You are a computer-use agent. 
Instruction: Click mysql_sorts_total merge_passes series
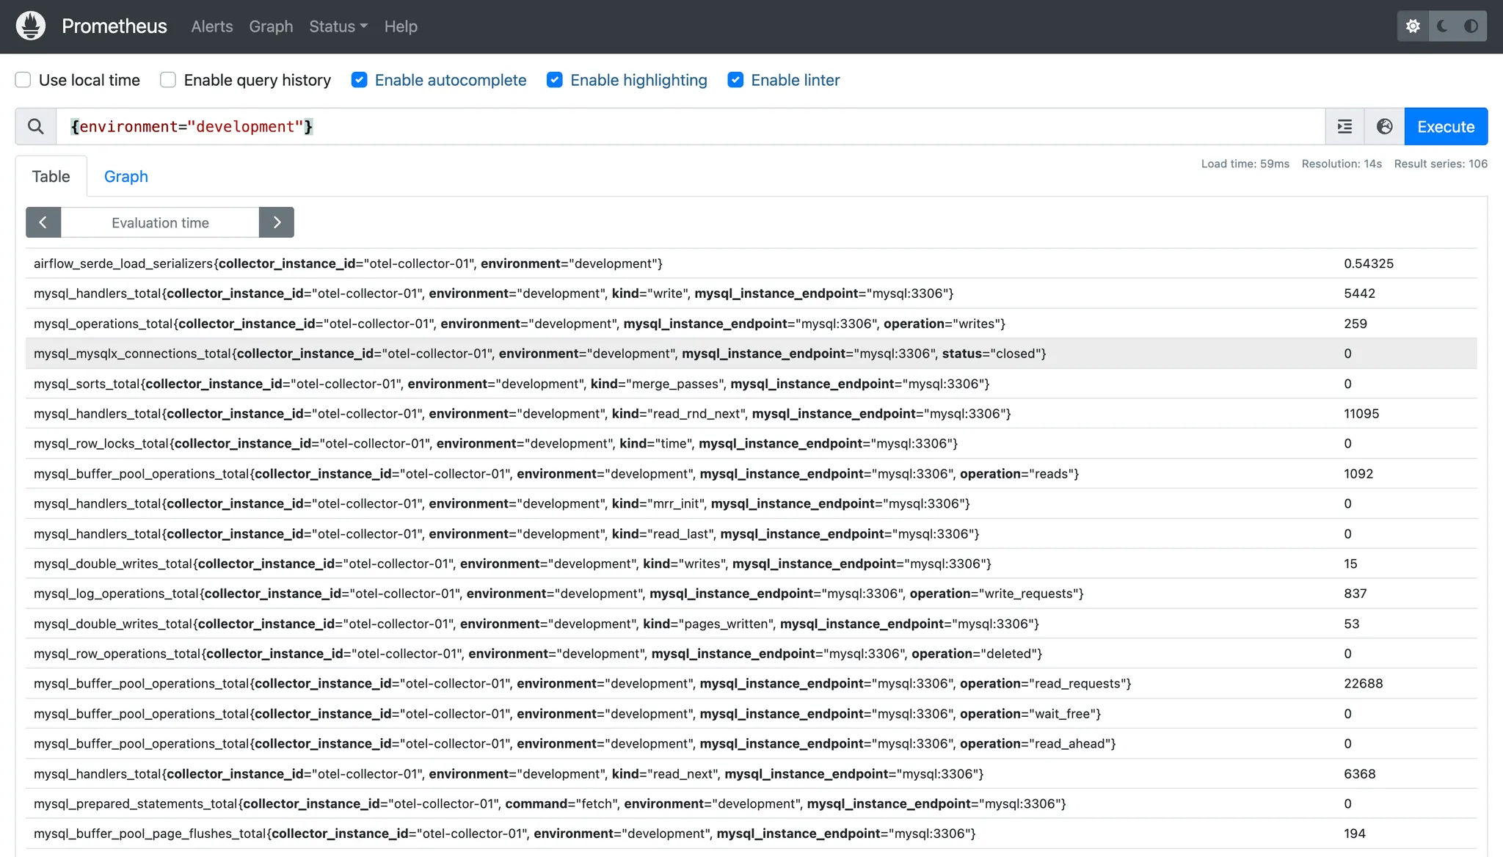(x=751, y=384)
